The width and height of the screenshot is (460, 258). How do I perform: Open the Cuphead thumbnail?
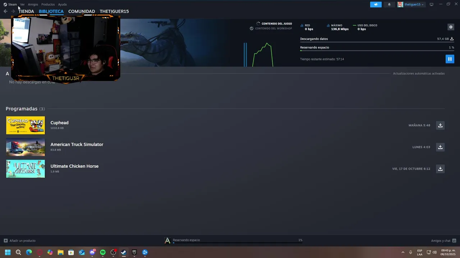click(26, 125)
